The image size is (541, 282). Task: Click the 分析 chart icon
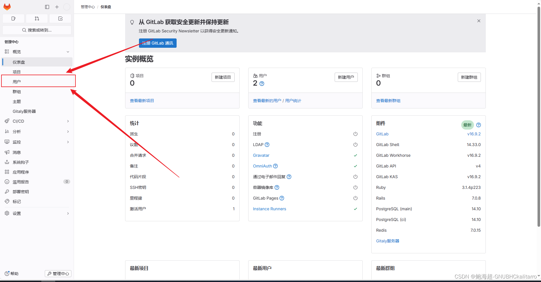[x=7, y=131]
